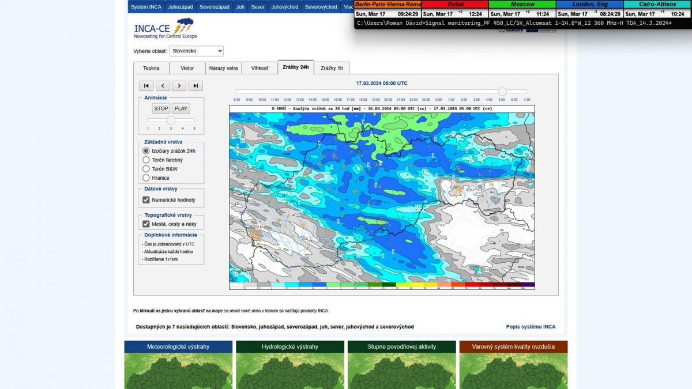Click the UTC link in additional info
The height and width of the screenshot is (389, 692).
[190, 244]
